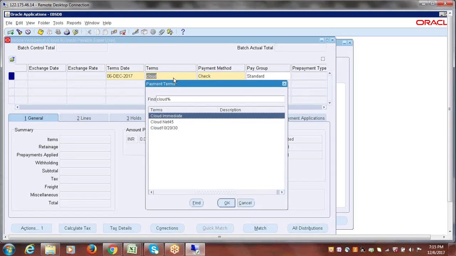Close the Payment Terms dialog
Viewport: 456px width, 256px height.
(284, 84)
